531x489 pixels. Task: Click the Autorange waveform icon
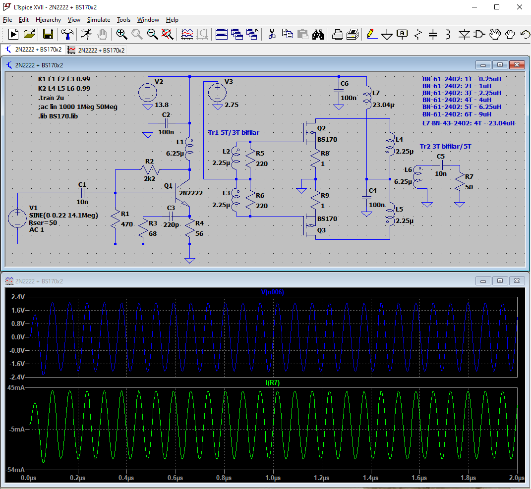(x=187, y=34)
